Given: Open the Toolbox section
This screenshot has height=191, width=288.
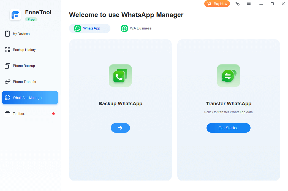Looking at the screenshot, I should click(x=19, y=114).
